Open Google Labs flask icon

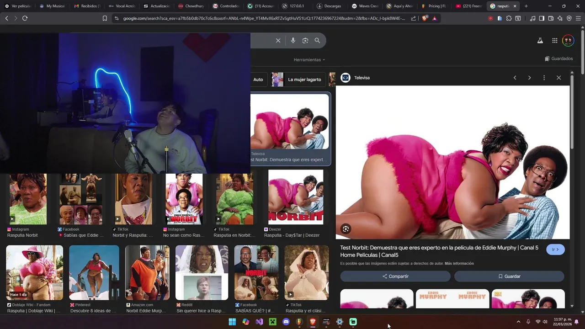[540, 41]
